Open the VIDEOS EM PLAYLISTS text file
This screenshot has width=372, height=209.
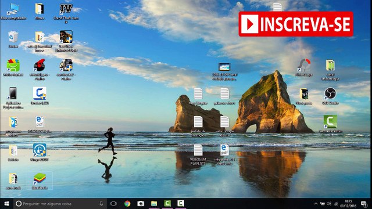(x=198, y=154)
